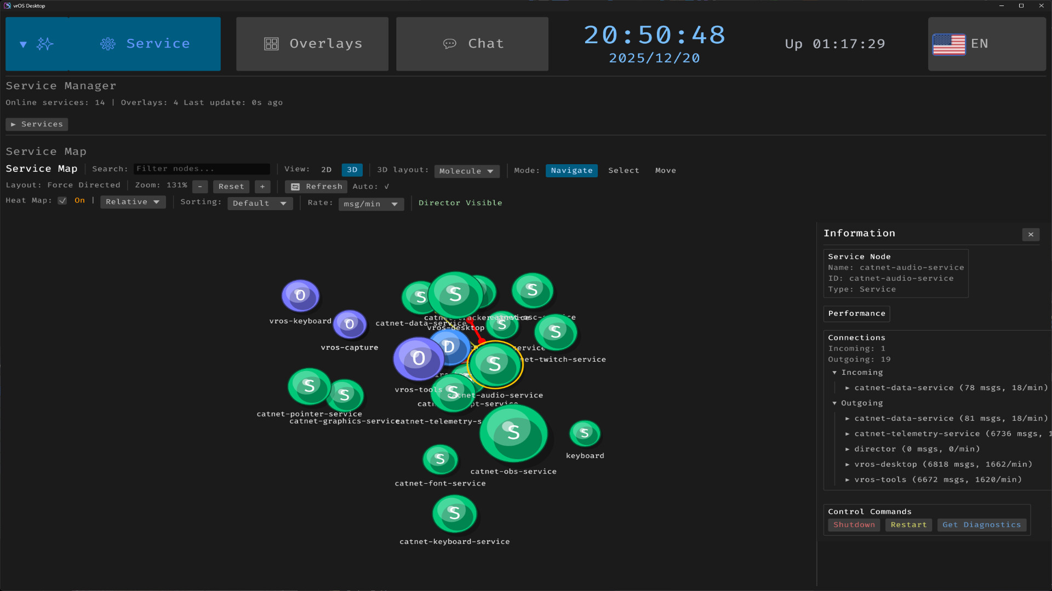Click the zoom in plus button
The width and height of the screenshot is (1052, 591).
click(262, 187)
